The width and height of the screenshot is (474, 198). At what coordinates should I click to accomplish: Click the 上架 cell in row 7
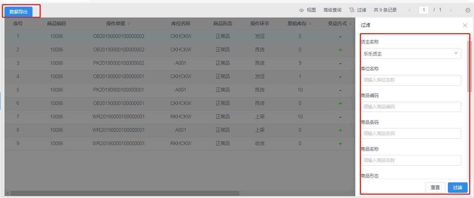[260, 117]
